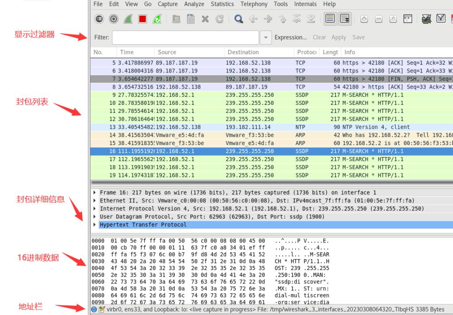Screen dimensions: 453x315
Task: Open the filter history dropdown arrow
Action: coord(266,38)
